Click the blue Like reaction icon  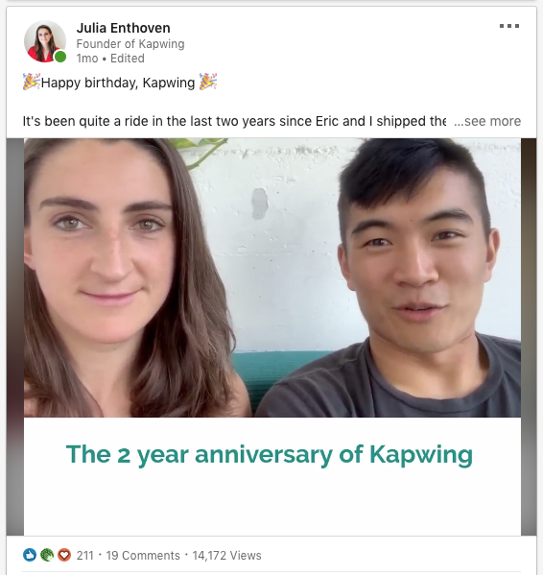tap(30, 555)
